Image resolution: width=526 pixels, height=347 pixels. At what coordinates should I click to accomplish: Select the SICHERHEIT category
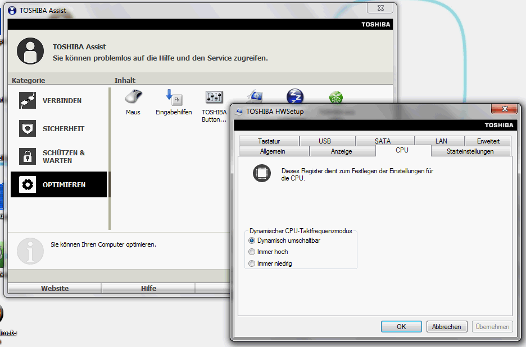tap(58, 128)
